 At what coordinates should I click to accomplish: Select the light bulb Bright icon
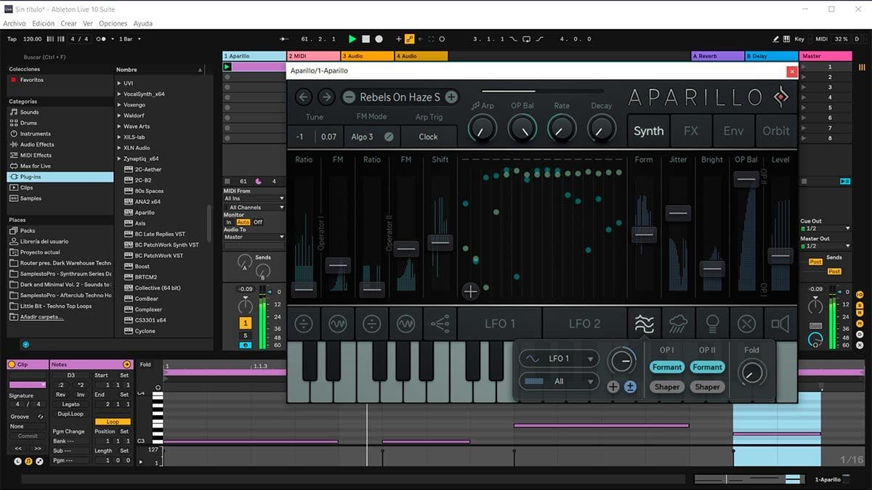712,323
